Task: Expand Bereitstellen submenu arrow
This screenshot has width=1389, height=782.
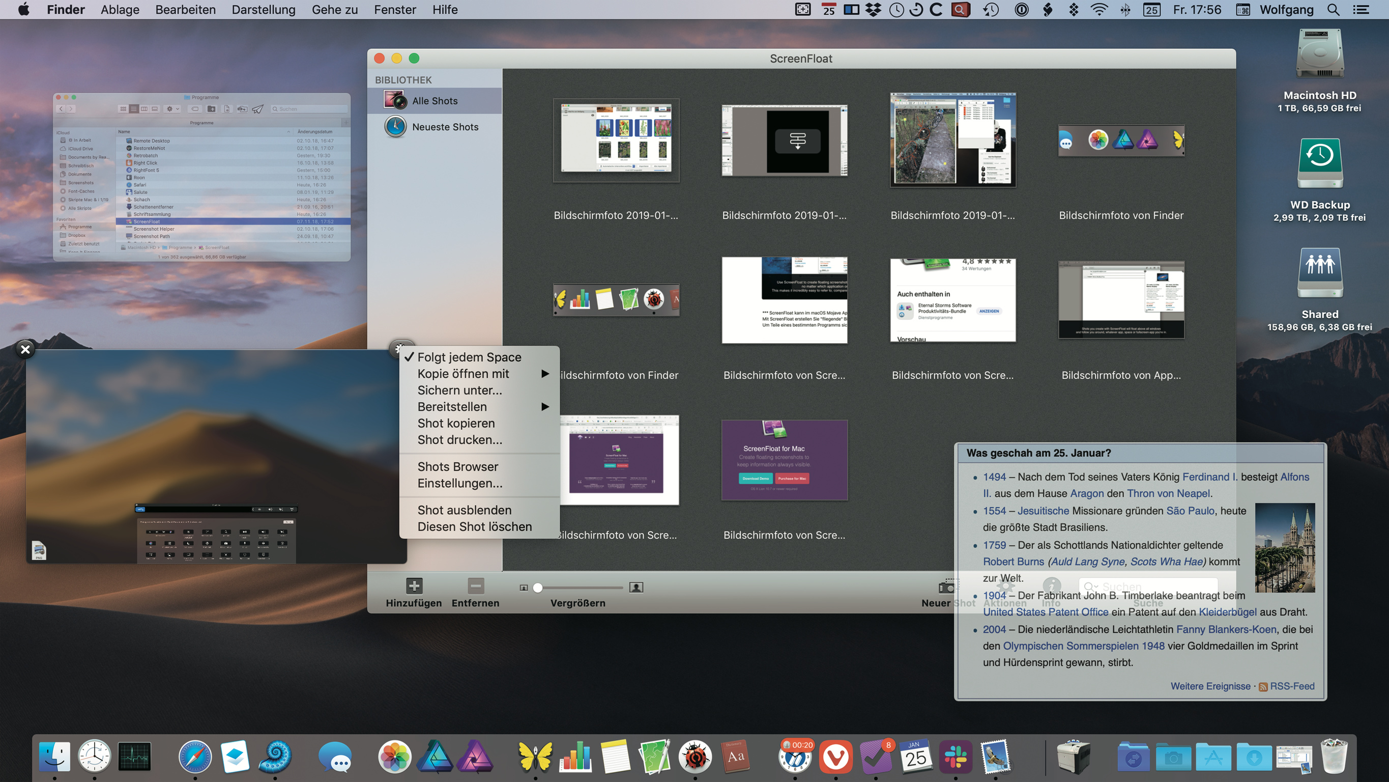Action: tap(545, 407)
